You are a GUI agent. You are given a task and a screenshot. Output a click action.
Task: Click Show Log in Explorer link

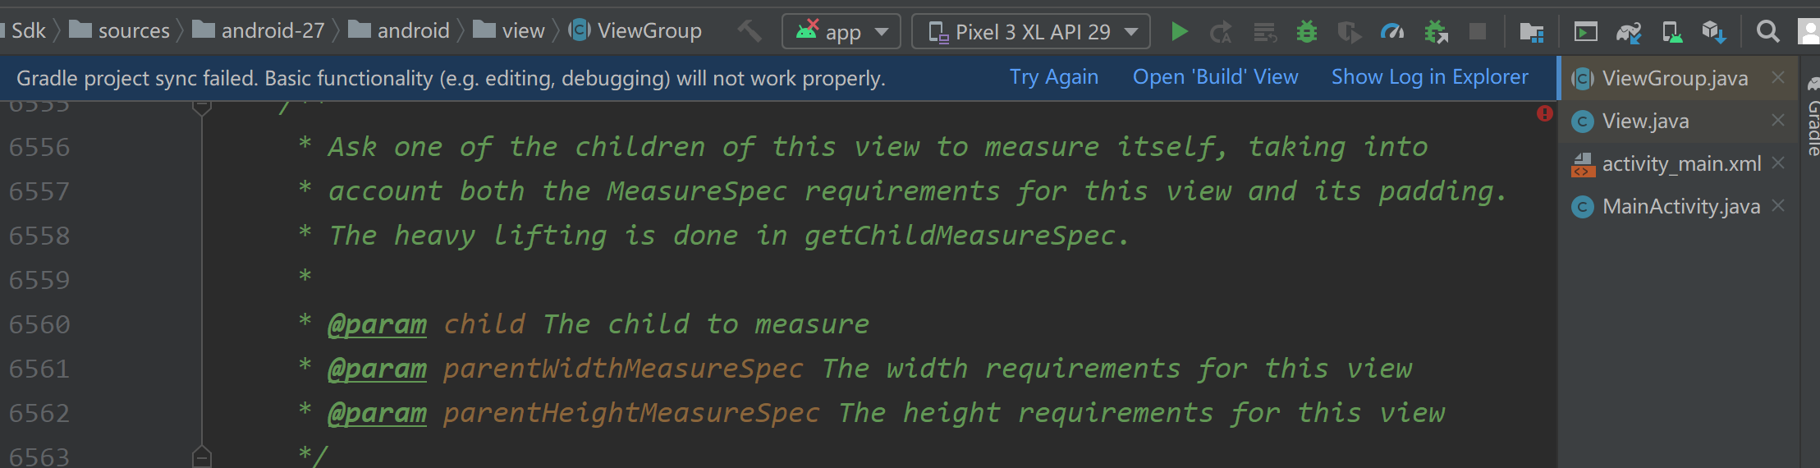tap(1430, 77)
